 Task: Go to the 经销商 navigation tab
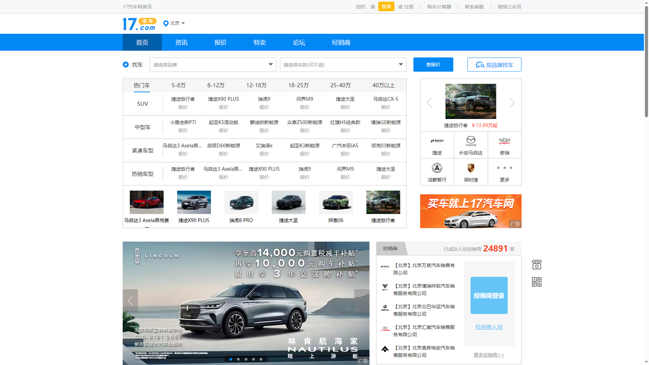click(341, 42)
